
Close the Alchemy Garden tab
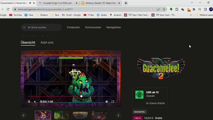point(119,3)
